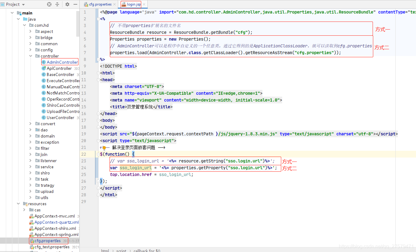416x252 pixels.
Task: Close the login.jsp tab
Action: point(144,4)
